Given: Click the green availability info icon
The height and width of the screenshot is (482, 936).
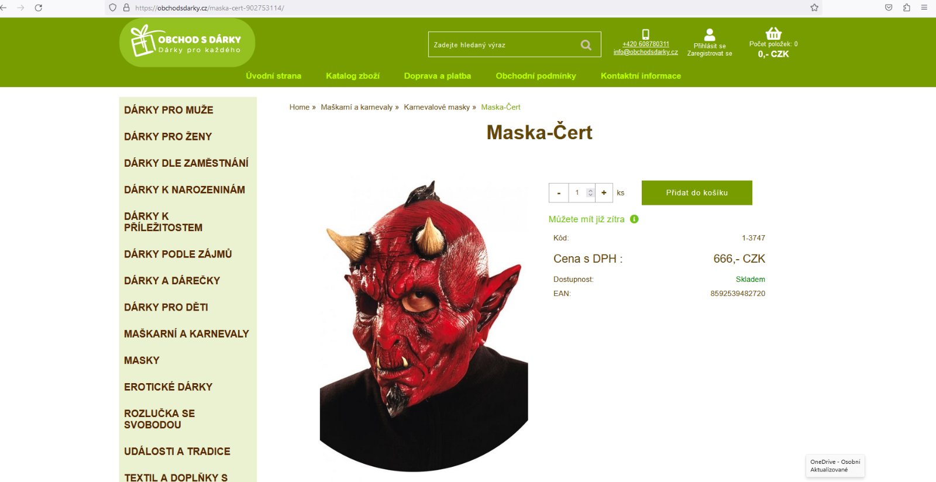Looking at the screenshot, I should click(x=634, y=219).
